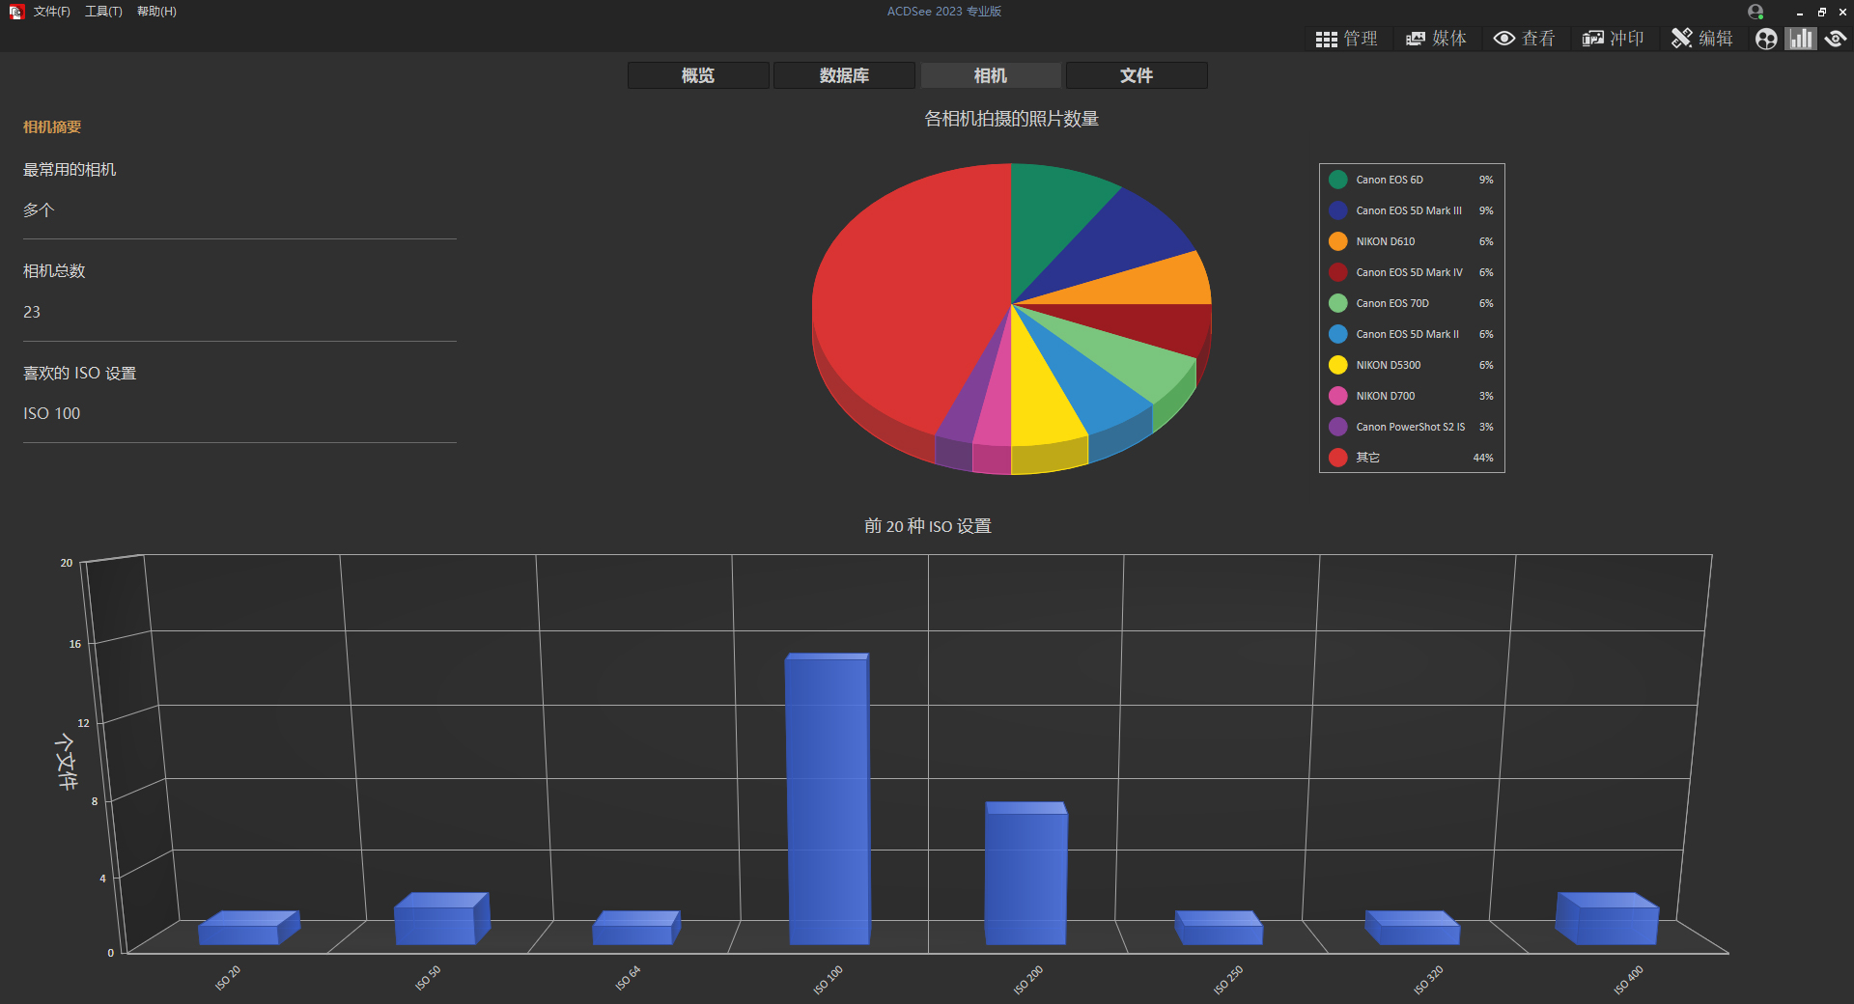Click the ISO 200 bar
Screen dimensions: 1854x1004
coord(1025,874)
